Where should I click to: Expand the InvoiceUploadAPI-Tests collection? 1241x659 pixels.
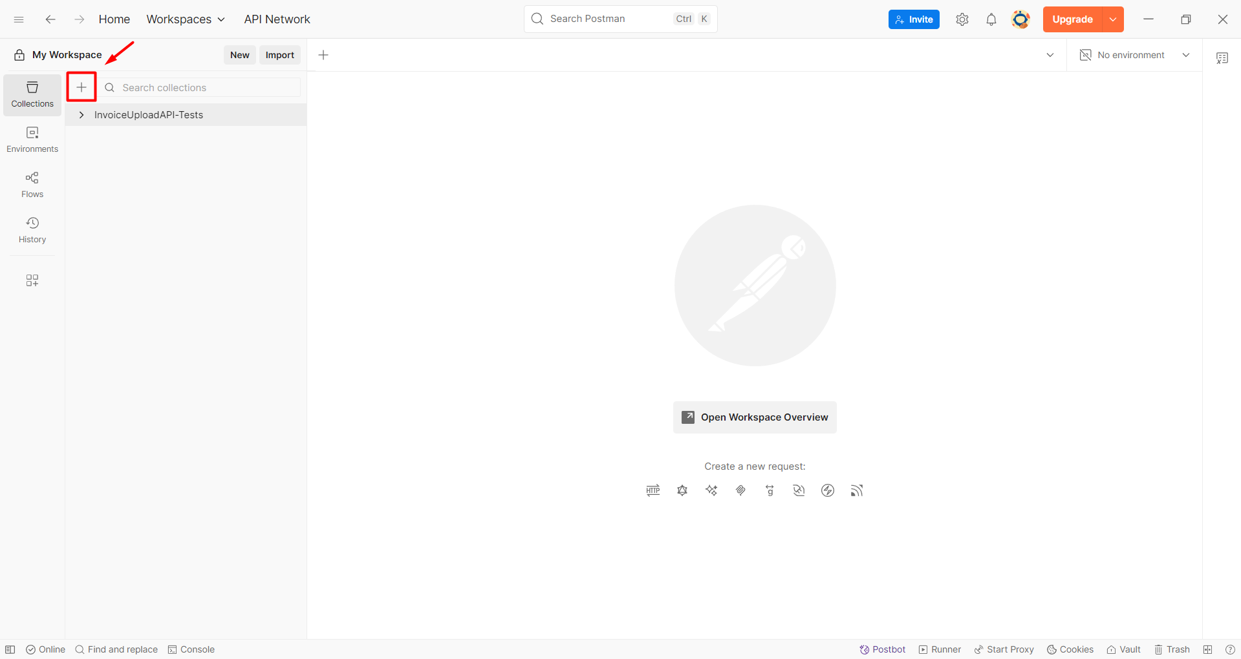(81, 114)
